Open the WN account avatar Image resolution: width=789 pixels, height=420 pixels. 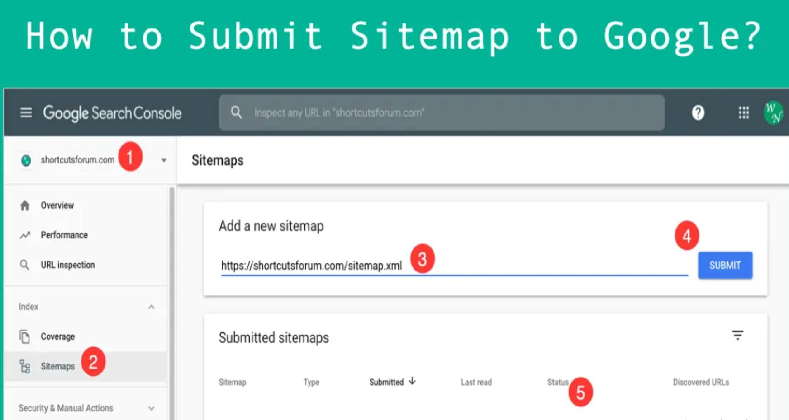click(x=774, y=112)
